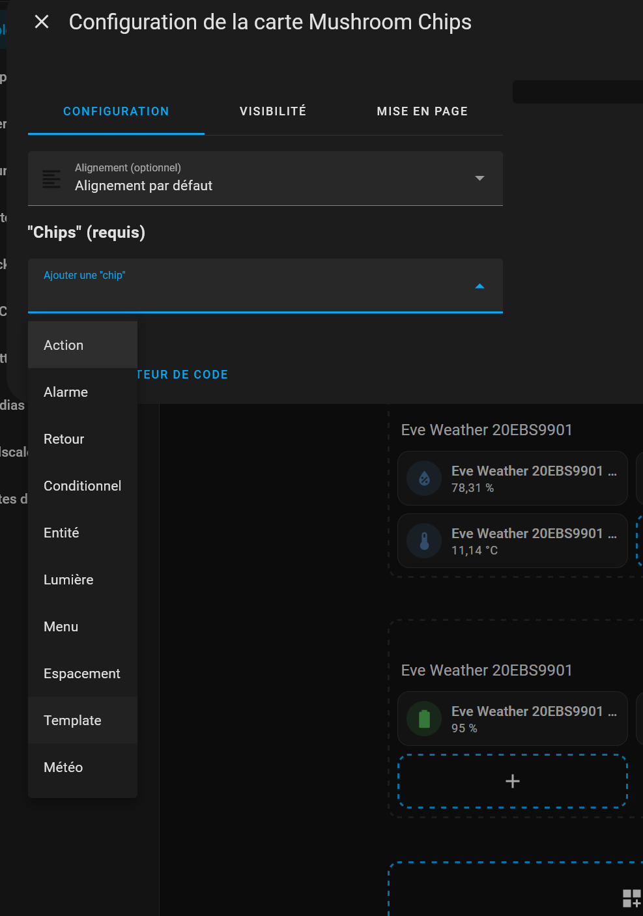Image resolution: width=643 pixels, height=916 pixels.
Task: Click the add-card grid icon at bottom right
Action: click(631, 898)
